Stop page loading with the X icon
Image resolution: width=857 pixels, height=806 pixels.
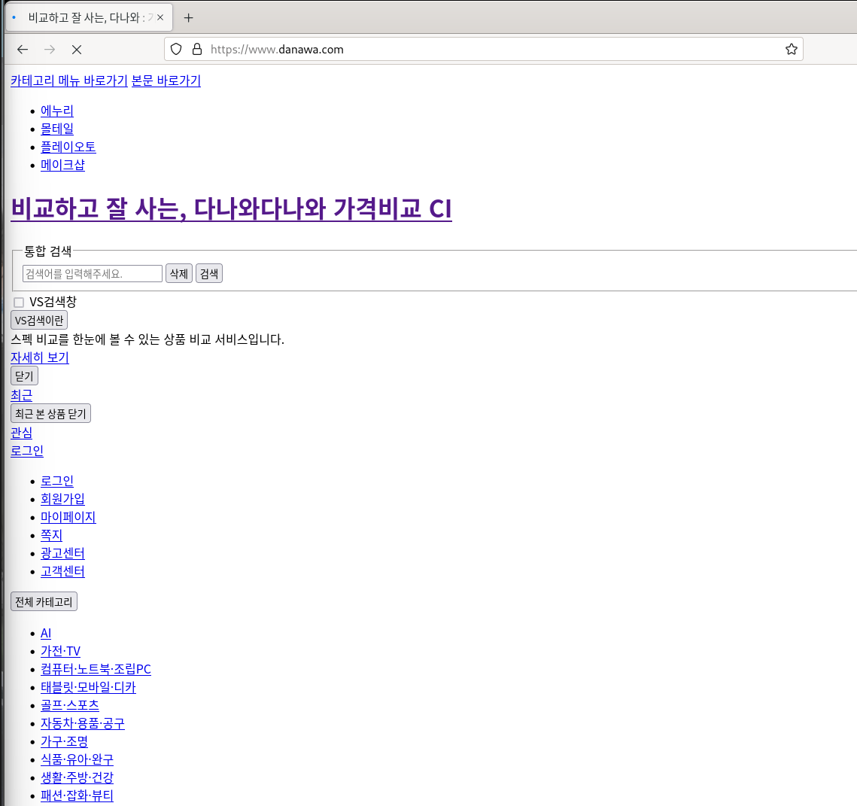pyautogui.click(x=77, y=50)
